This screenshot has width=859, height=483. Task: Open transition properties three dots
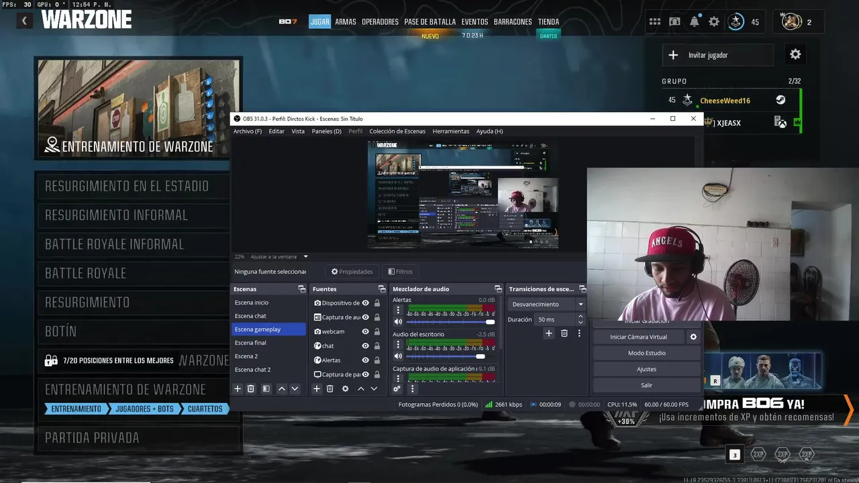point(579,333)
